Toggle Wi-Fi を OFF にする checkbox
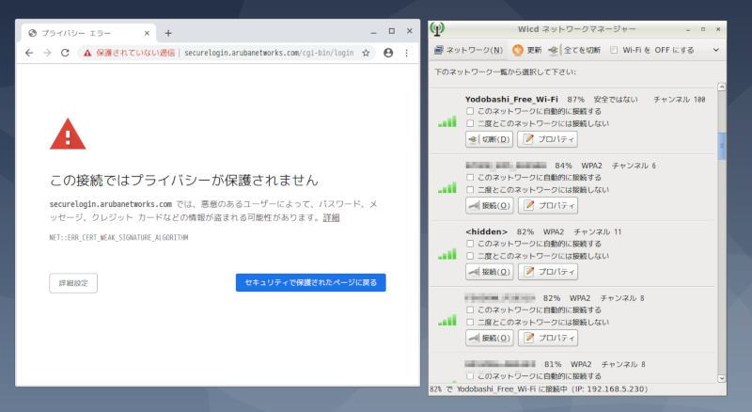 (614, 50)
